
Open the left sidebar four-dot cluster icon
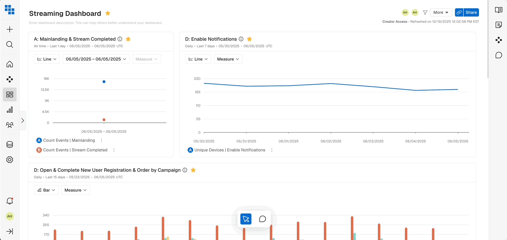[x=10, y=79]
